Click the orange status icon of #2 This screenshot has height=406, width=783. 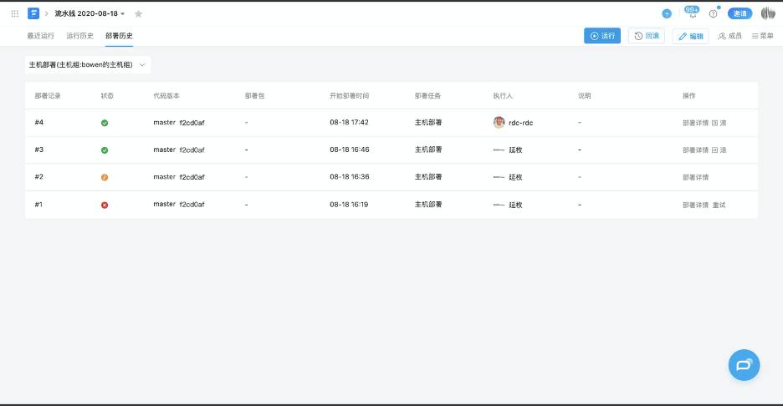pyautogui.click(x=105, y=177)
